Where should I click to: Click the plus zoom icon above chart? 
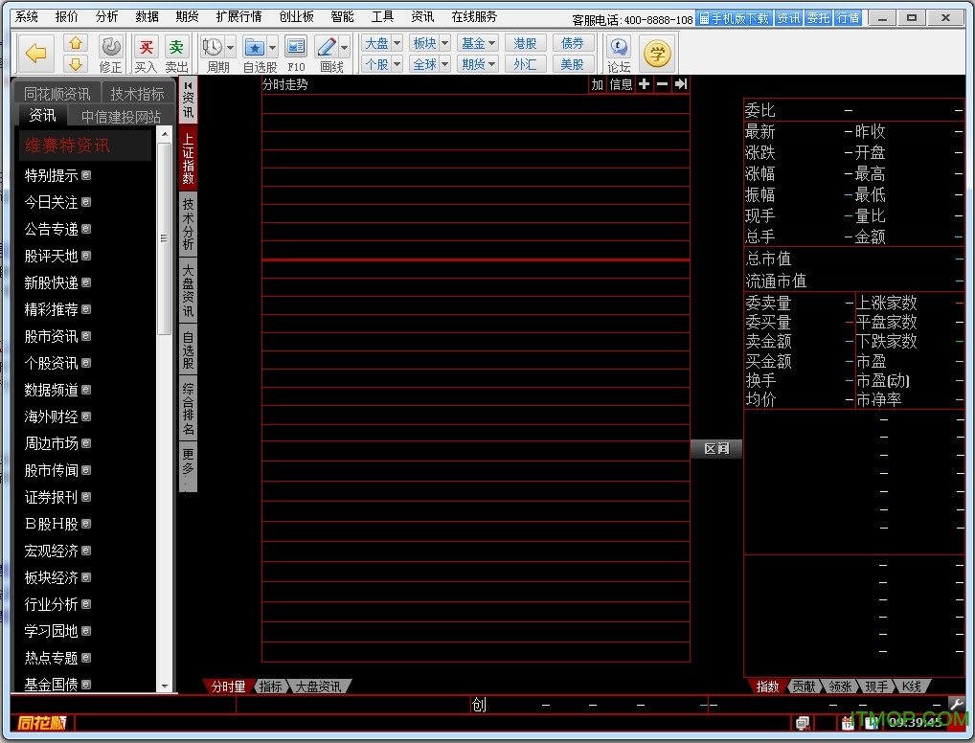pyautogui.click(x=644, y=84)
